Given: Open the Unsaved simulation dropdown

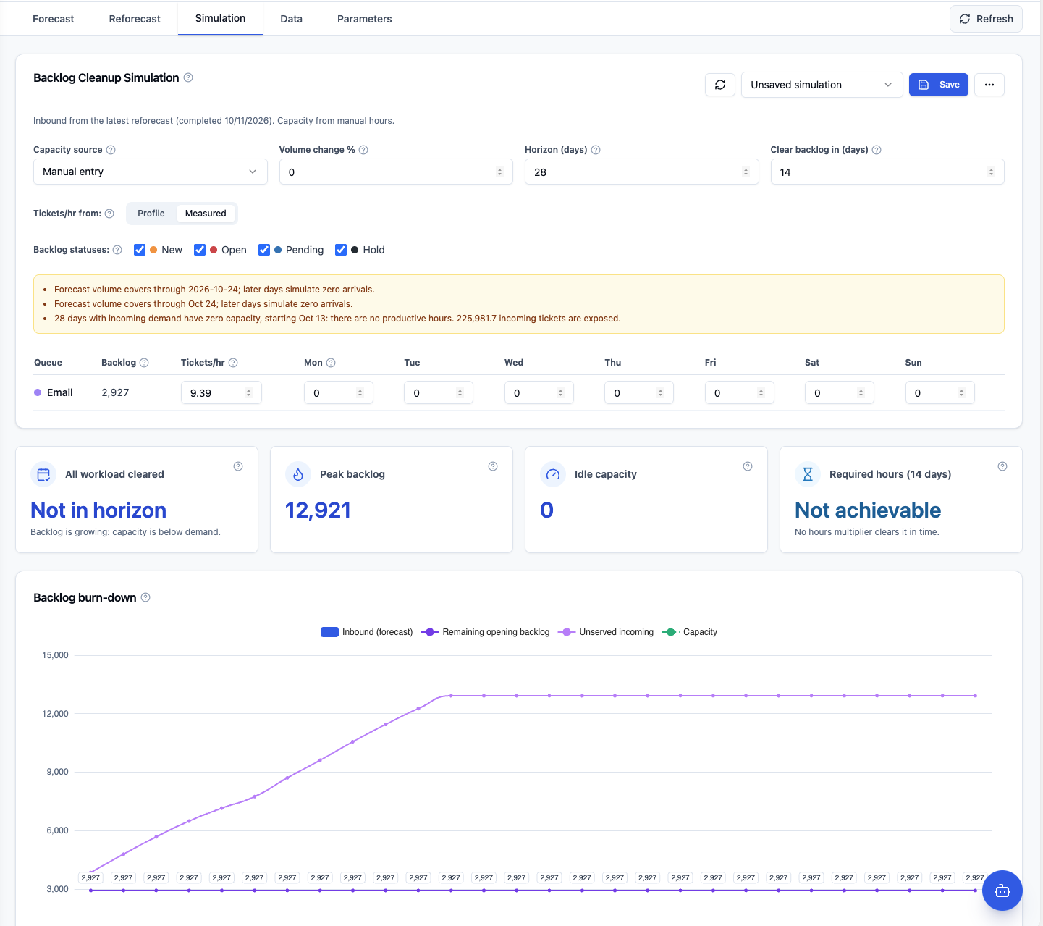Looking at the screenshot, I should pos(822,85).
